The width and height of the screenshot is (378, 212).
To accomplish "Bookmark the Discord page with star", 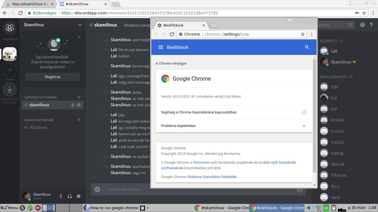I will point(364,13).
